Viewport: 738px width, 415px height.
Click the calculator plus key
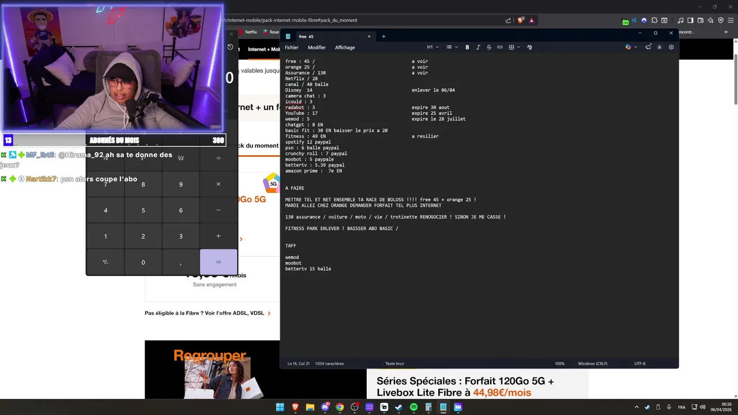[x=218, y=236]
